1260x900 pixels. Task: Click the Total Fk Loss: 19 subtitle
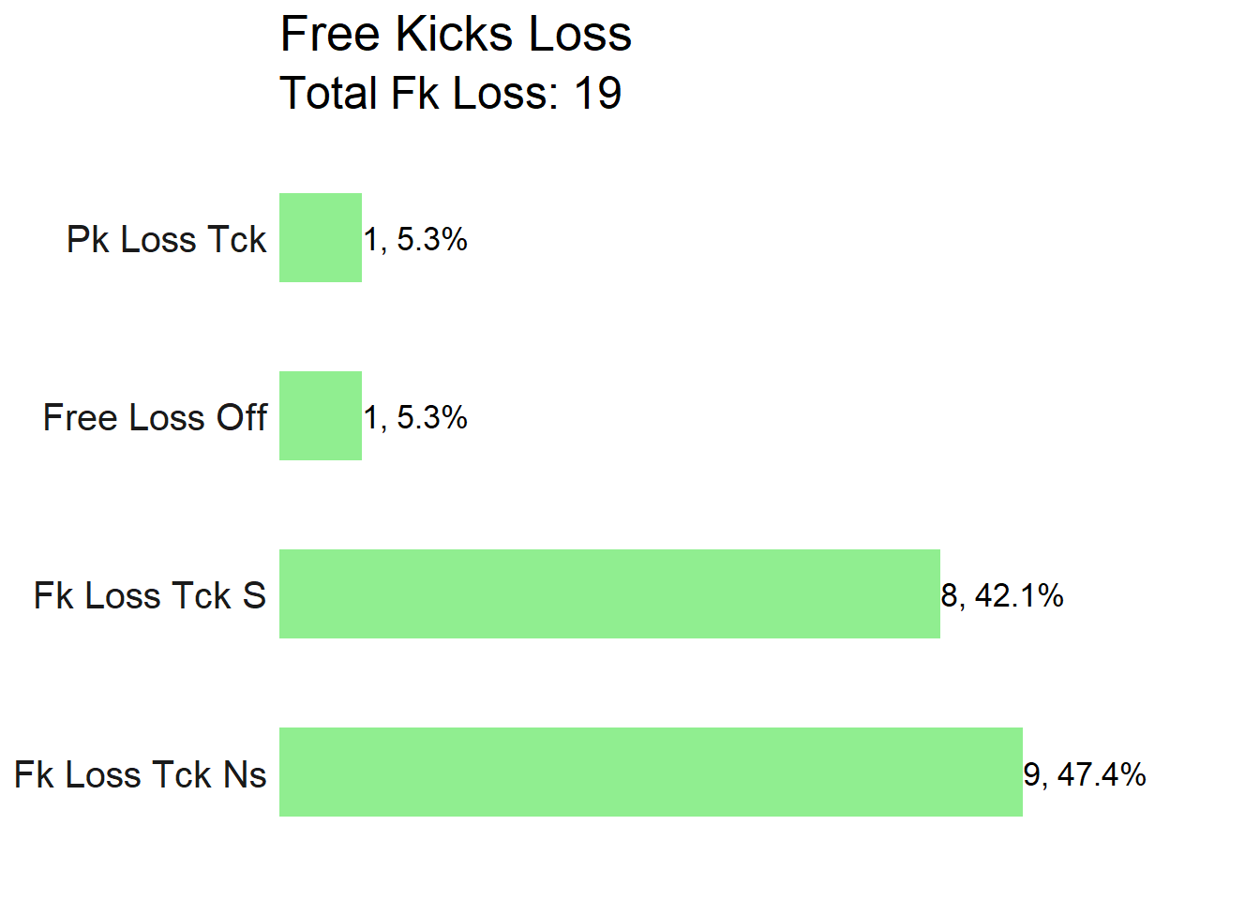click(451, 93)
